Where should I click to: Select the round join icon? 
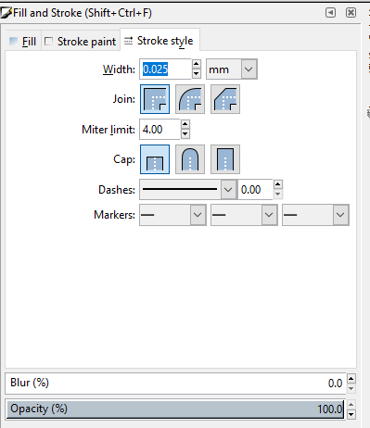click(x=190, y=99)
